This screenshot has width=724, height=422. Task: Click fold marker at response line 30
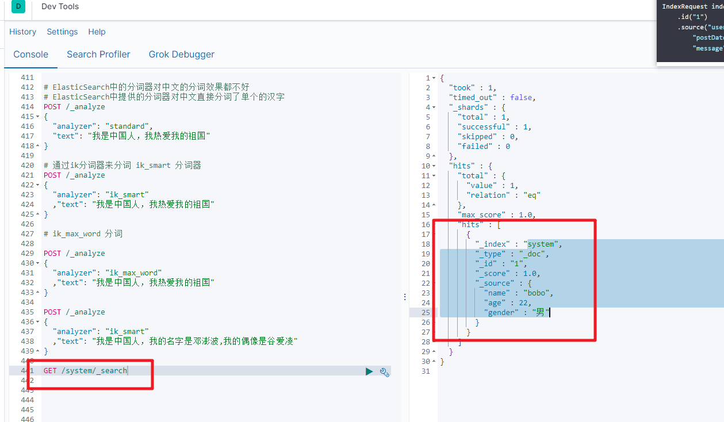[434, 361]
